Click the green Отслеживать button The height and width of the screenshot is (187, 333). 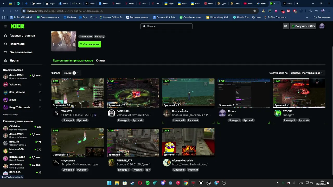[89, 44]
